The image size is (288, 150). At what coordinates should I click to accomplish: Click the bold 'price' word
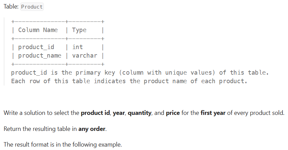[x=173, y=113]
